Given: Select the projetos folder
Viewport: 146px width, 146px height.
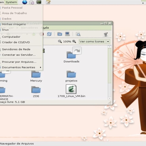Looking at the screenshot, I should coord(71,74).
